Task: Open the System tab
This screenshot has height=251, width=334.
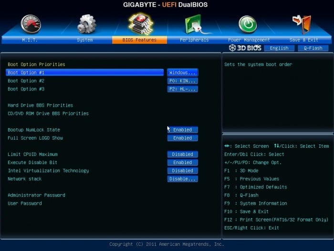Action: (85, 40)
